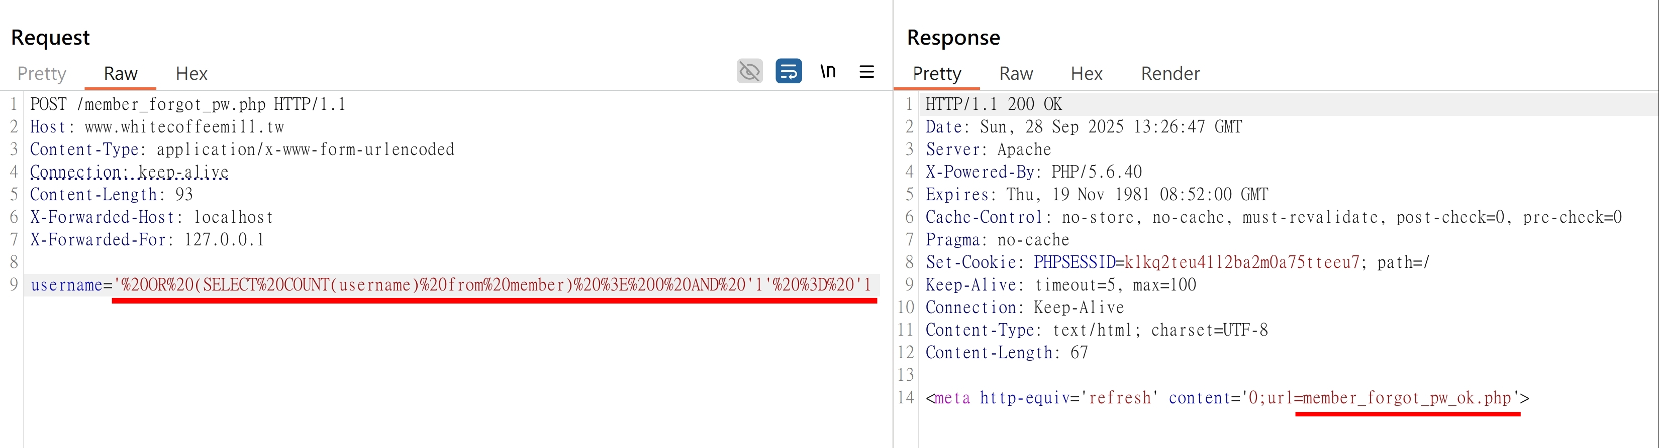Select the Raw tab in Request
1659x448 pixels.
coord(121,73)
